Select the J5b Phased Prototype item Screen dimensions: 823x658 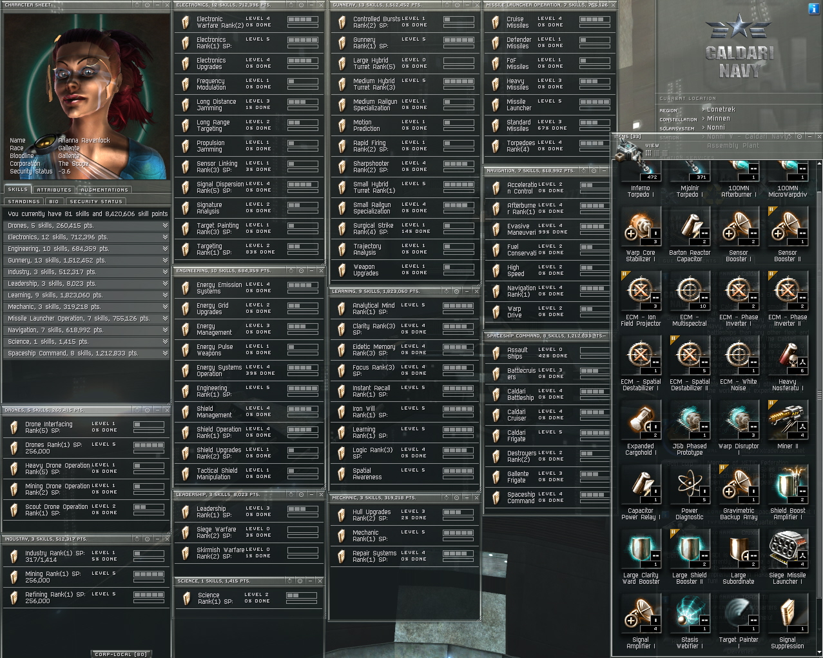point(690,428)
